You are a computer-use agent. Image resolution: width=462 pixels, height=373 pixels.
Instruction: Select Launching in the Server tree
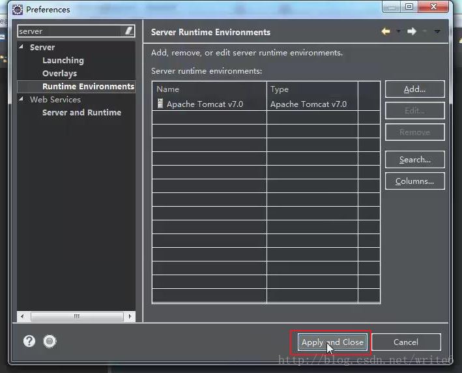coord(63,60)
